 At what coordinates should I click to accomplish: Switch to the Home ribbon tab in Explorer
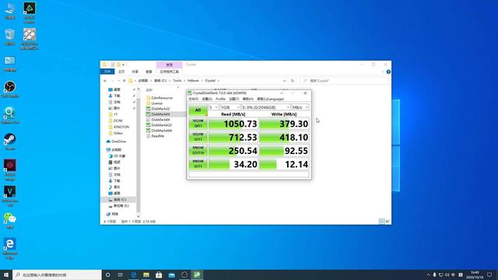point(121,72)
